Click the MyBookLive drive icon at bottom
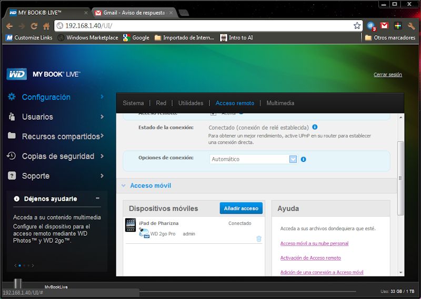Image resolution: width=421 pixels, height=299 pixels. pos(18,283)
